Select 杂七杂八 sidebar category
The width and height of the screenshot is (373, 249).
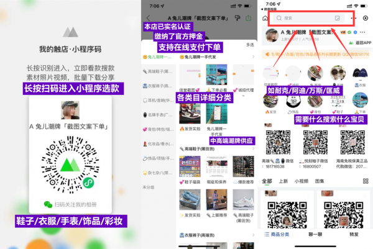(x=157, y=173)
